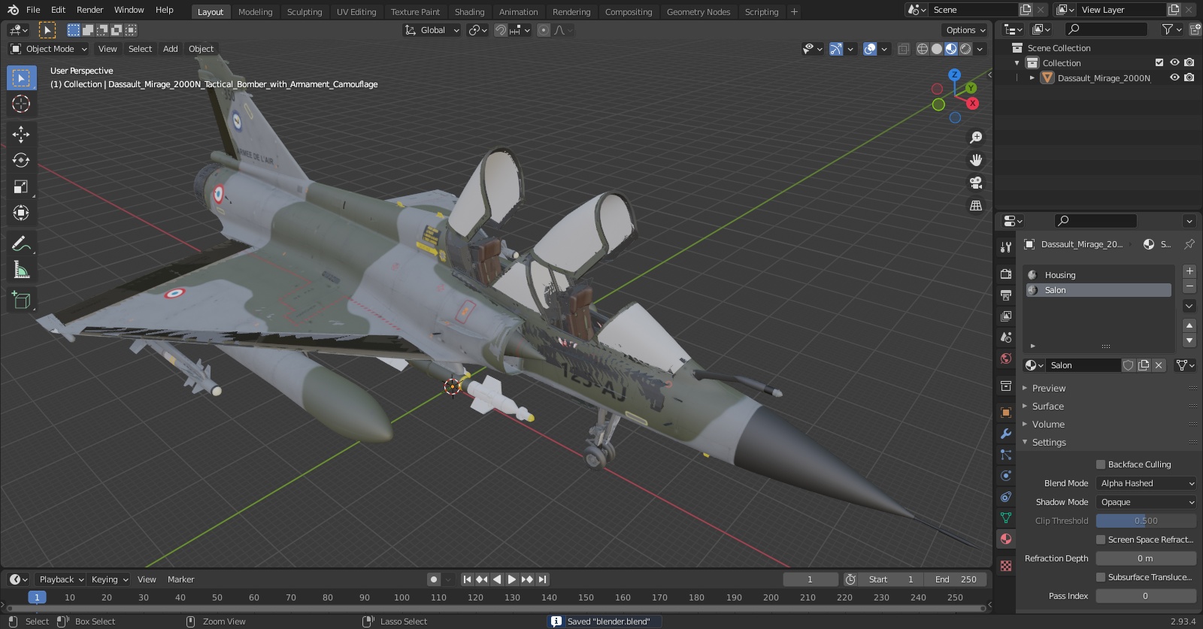
Task: Expand the Surface panel
Action: pyautogui.click(x=1047, y=407)
